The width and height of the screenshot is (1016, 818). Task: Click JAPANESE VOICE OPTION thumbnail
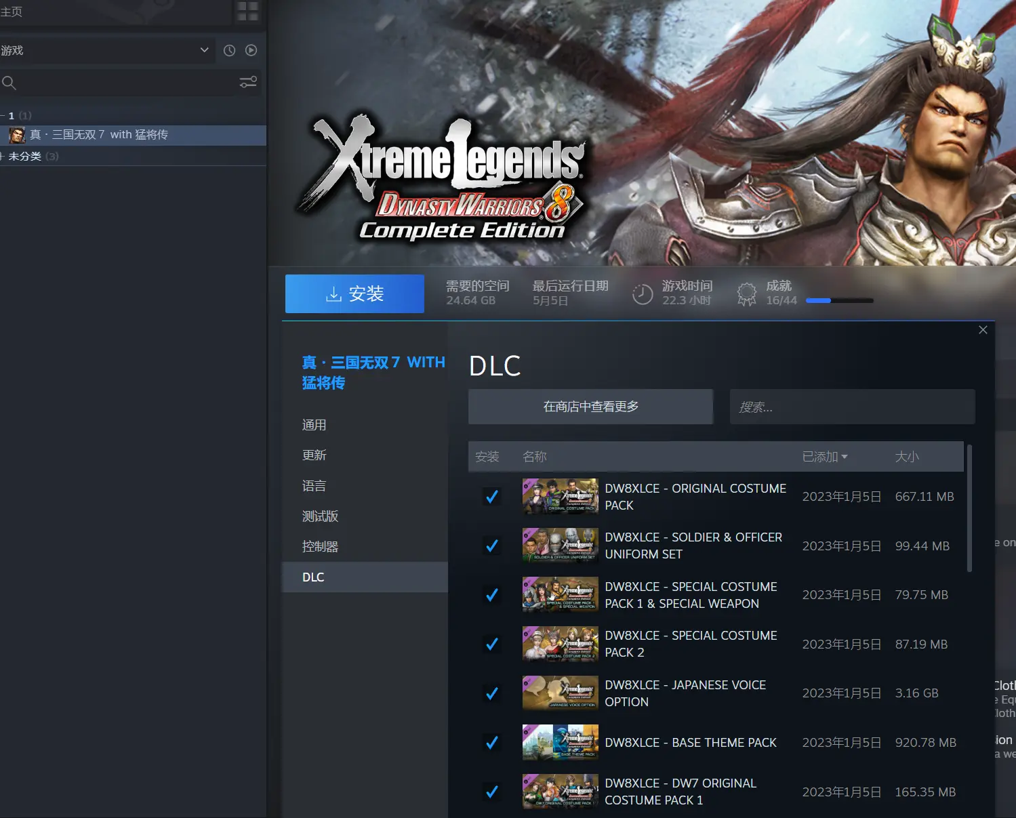click(x=561, y=693)
